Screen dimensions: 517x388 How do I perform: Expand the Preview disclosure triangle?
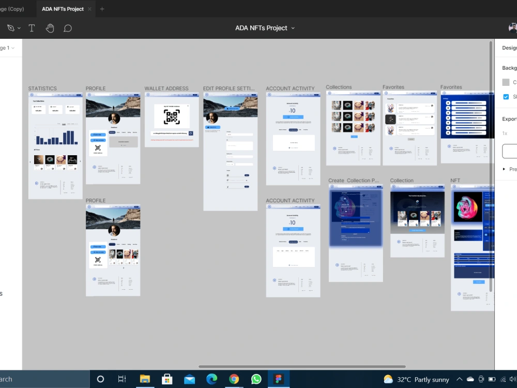point(504,169)
